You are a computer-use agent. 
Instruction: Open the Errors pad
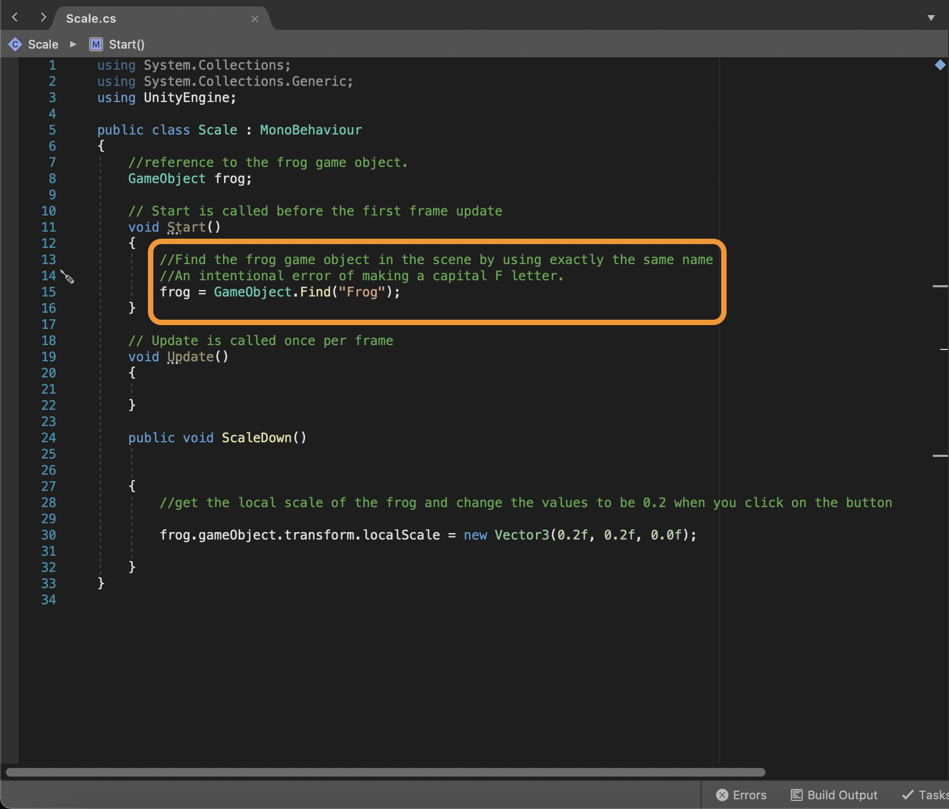tap(741, 795)
